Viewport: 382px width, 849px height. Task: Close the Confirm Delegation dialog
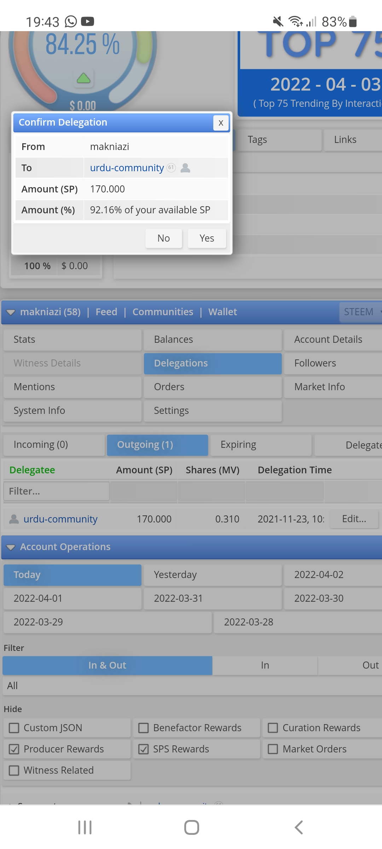pos(221,123)
